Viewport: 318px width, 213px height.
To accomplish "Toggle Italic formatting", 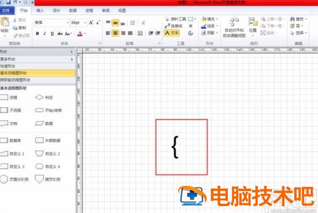I will coord(45,33).
